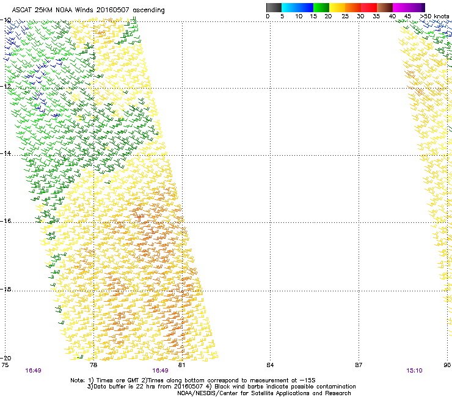Click the '-20' latitude axis label
This screenshot has height=397, width=452.
pos(5,358)
